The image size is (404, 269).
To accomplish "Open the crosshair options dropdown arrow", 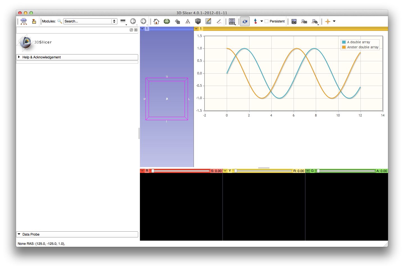I will pyautogui.click(x=334, y=21).
